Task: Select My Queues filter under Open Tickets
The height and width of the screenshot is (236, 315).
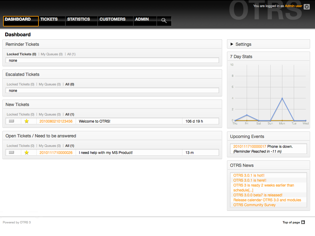Action: (x=50, y=146)
